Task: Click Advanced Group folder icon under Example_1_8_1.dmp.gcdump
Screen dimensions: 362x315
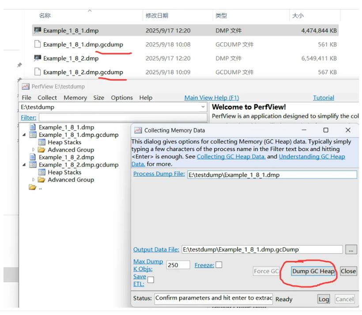Action: click(x=41, y=149)
